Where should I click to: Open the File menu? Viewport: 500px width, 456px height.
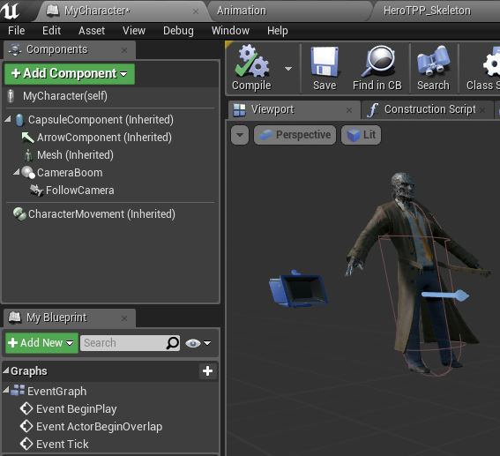pyautogui.click(x=16, y=31)
